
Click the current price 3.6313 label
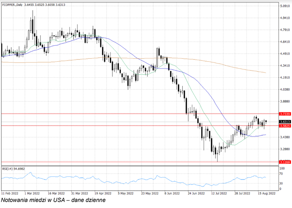(x=284, y=122)
